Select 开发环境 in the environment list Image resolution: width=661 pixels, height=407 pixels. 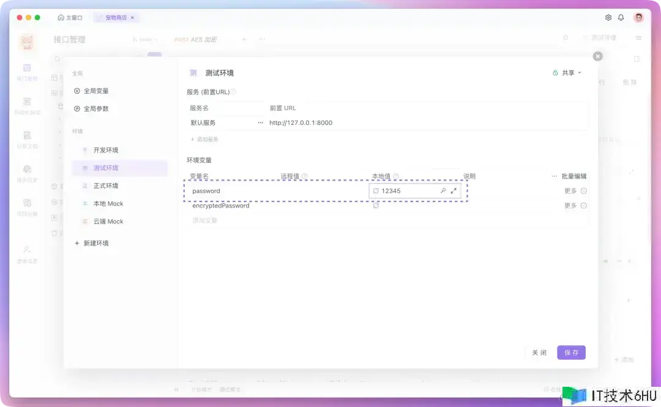pyautogui.click(x=105, y=150)
